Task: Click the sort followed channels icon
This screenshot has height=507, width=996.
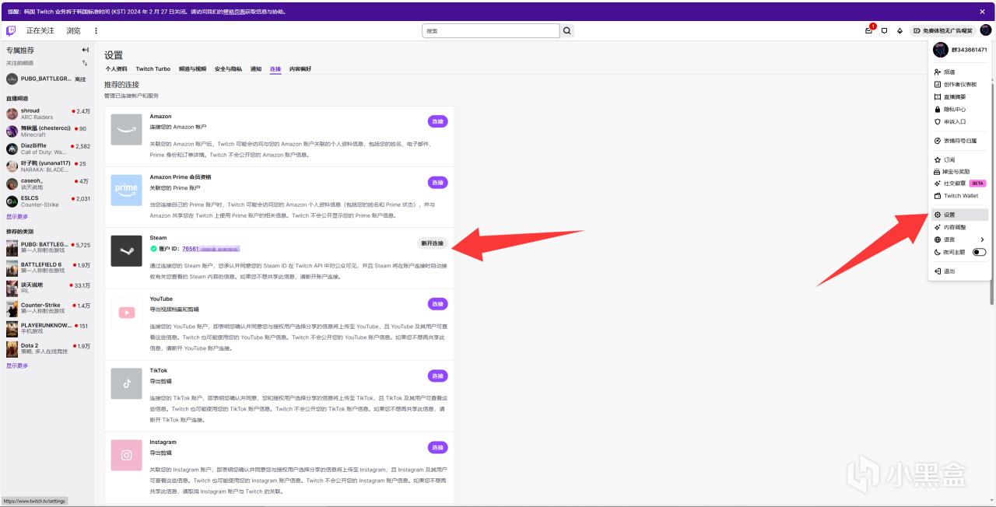Action: (x=85, y=63)
